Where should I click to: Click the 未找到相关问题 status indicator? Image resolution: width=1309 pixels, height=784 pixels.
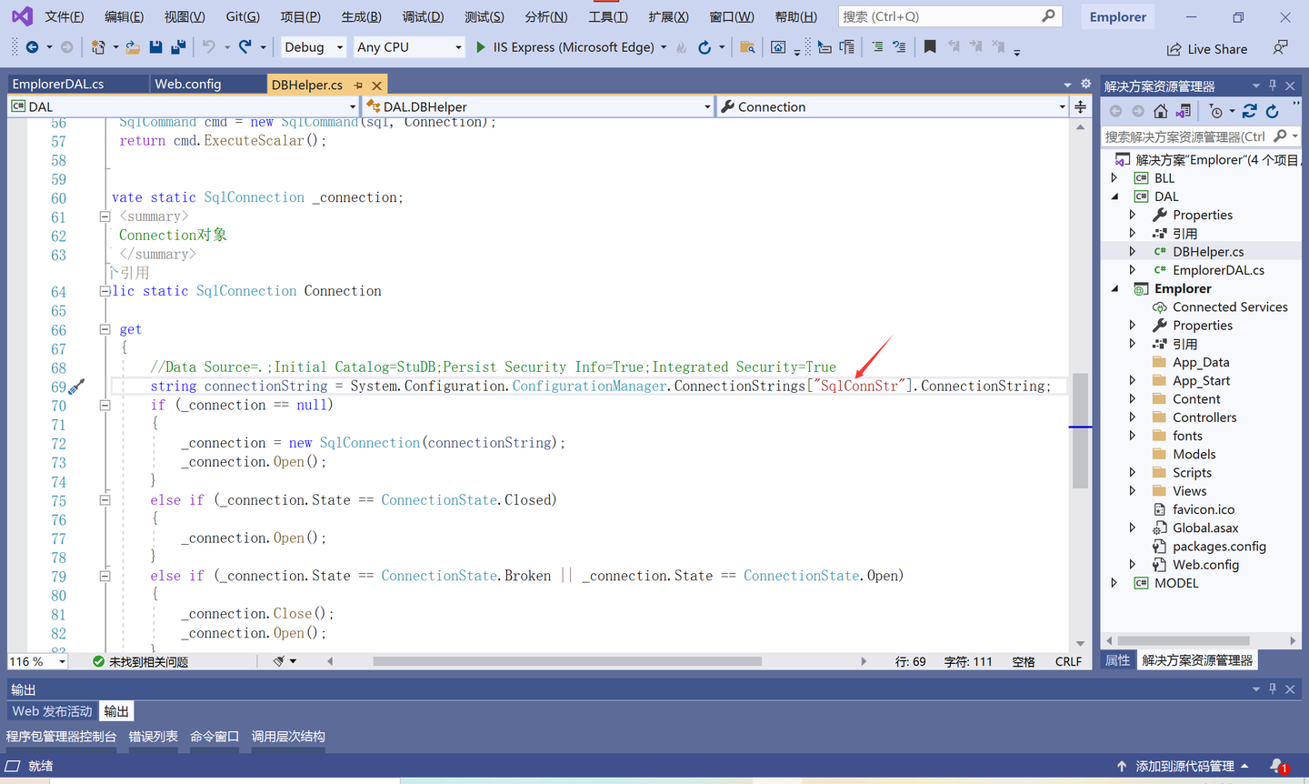141,661
